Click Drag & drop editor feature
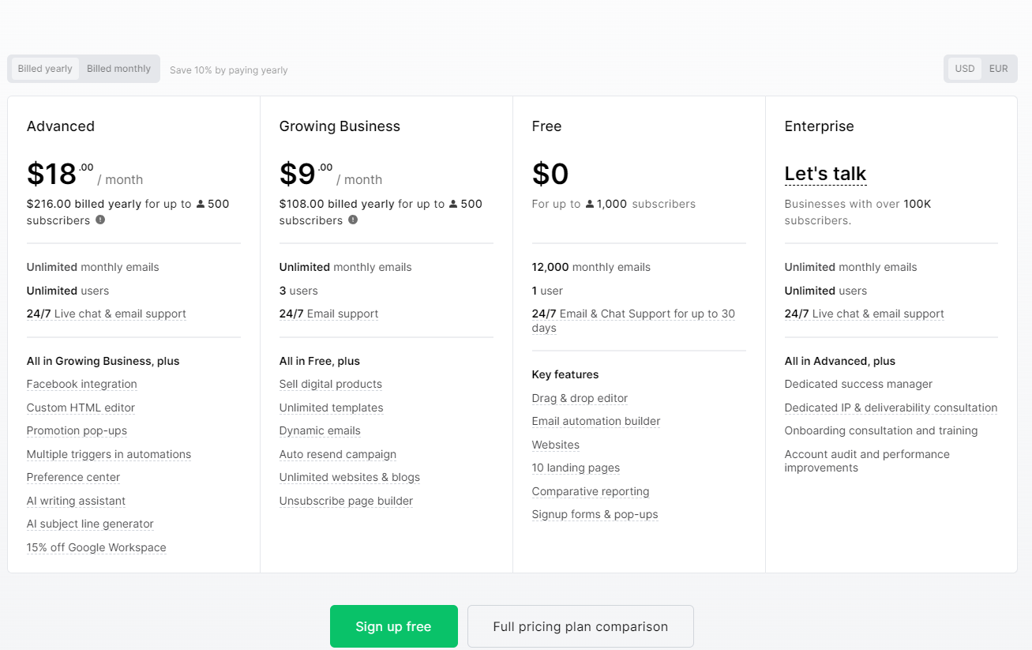1032x650 pixels. (x=580, y=399)
